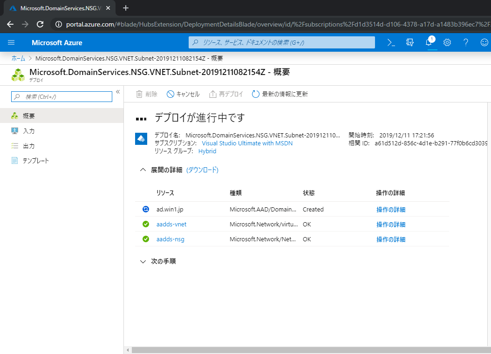Open 操作の詳細 for aadds-nsg
The height and width of the screenshot is (354, 491).
pyautogui.click(x=391, y=239)
